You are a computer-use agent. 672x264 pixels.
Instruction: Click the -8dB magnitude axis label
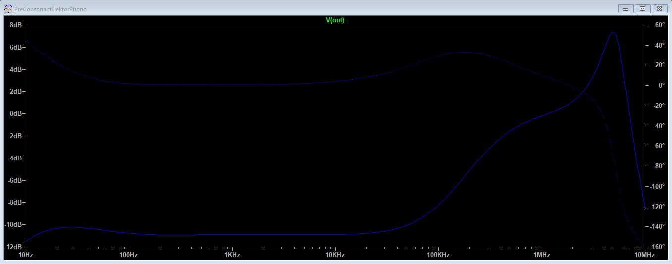[x=15, y=203]
